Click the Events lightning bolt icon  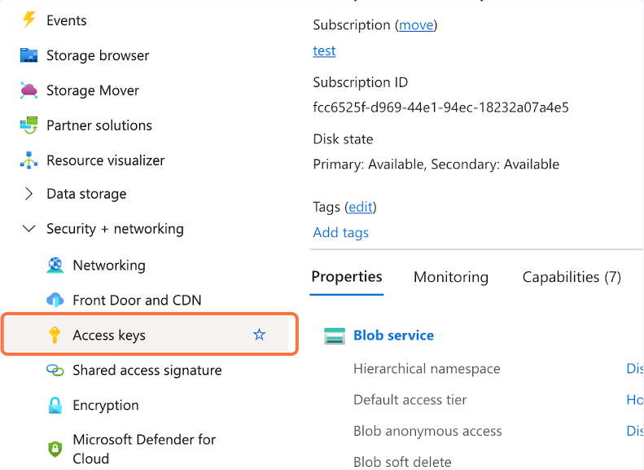29,20
